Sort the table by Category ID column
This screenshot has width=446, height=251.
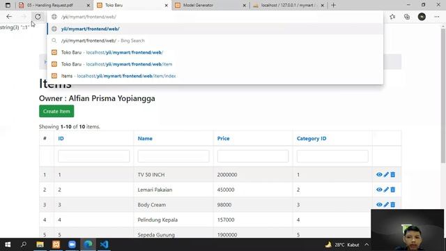(x=312, y=139)
